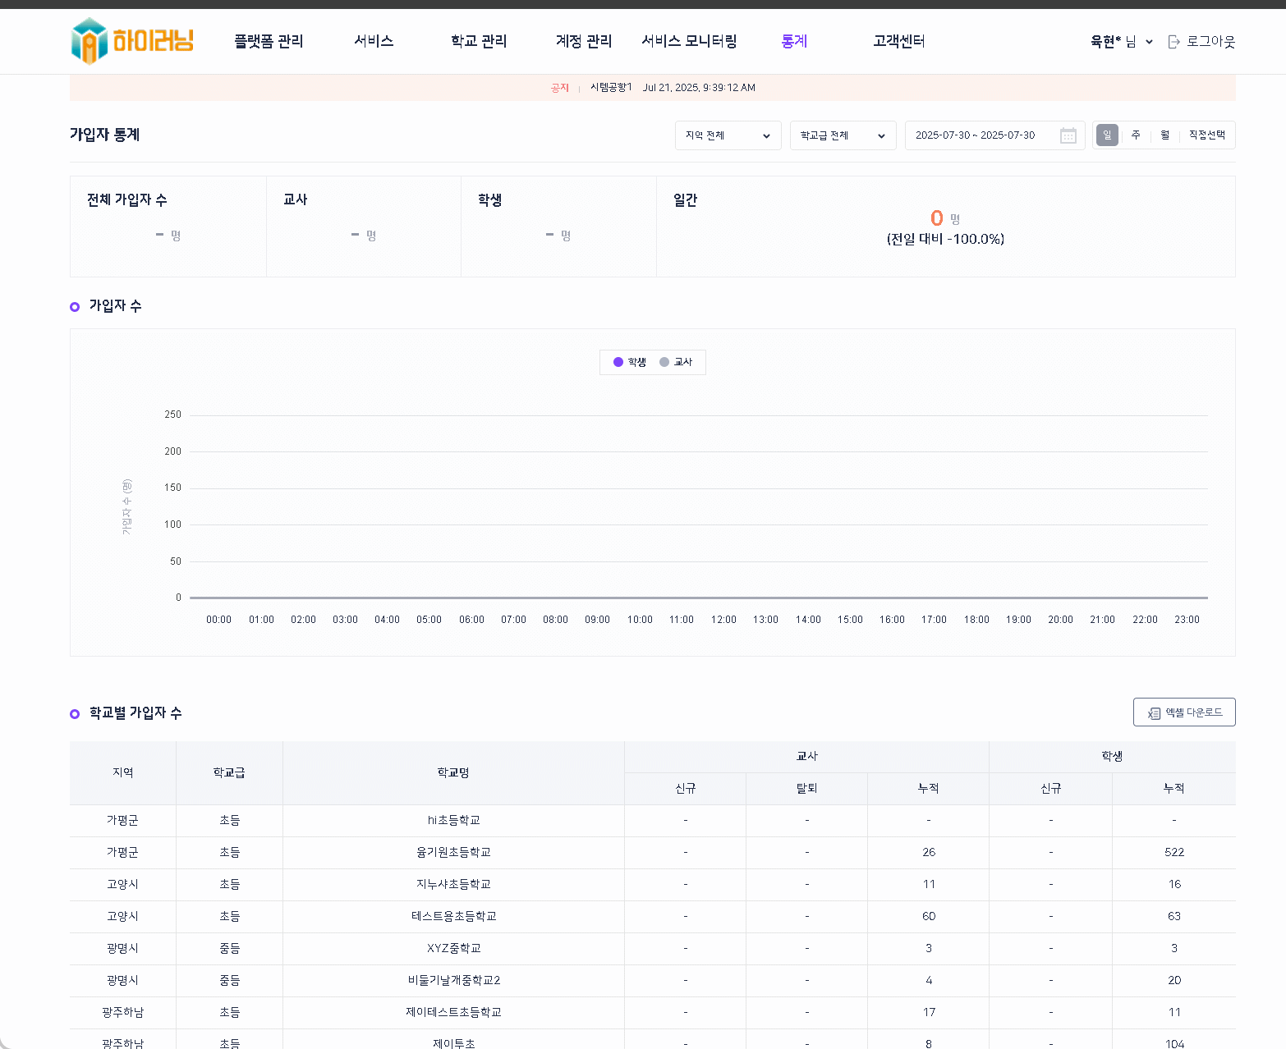Open the calendar date picker icon
The height and width of the screenshot is (1049, 1286).
coord(1068,135)
